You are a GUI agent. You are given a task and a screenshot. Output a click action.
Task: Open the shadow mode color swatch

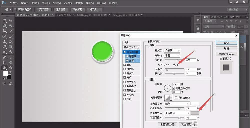click(195, 113)
